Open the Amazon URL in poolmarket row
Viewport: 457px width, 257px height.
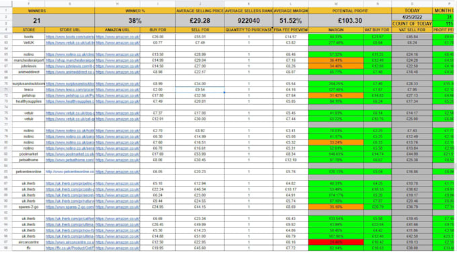[118, 154]
